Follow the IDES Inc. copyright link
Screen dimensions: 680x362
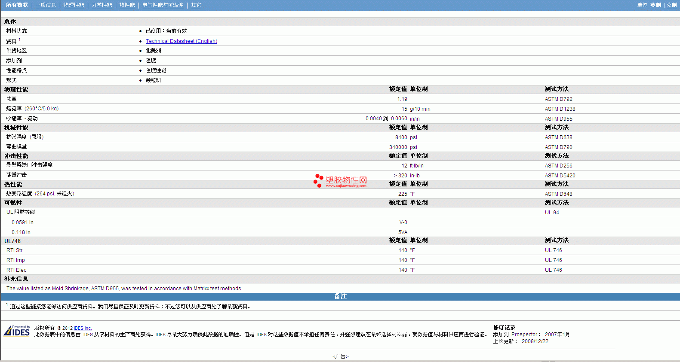(83, 328)
